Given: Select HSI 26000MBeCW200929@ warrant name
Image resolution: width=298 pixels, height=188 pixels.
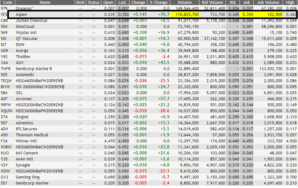Looking at the screenshot, I should tap(40, 87).
